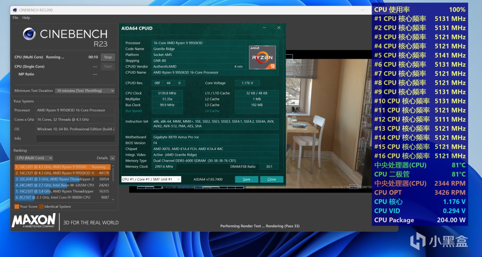This screenshot has height=257, width=482.
Task: Click the Stepping value GNR-B0
Action: click(199, 60)
